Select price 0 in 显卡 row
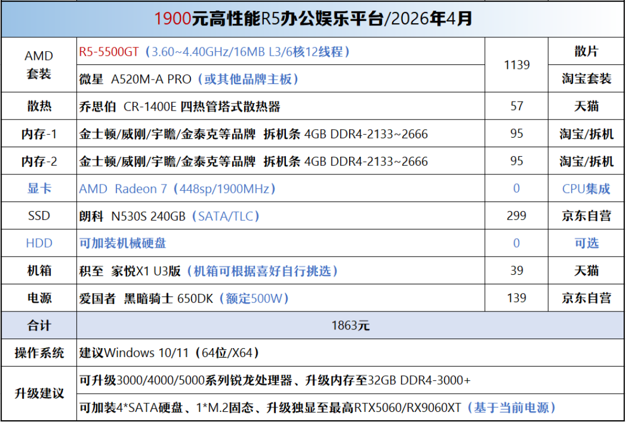The image size is (626, 422). (x=516, y=188)
